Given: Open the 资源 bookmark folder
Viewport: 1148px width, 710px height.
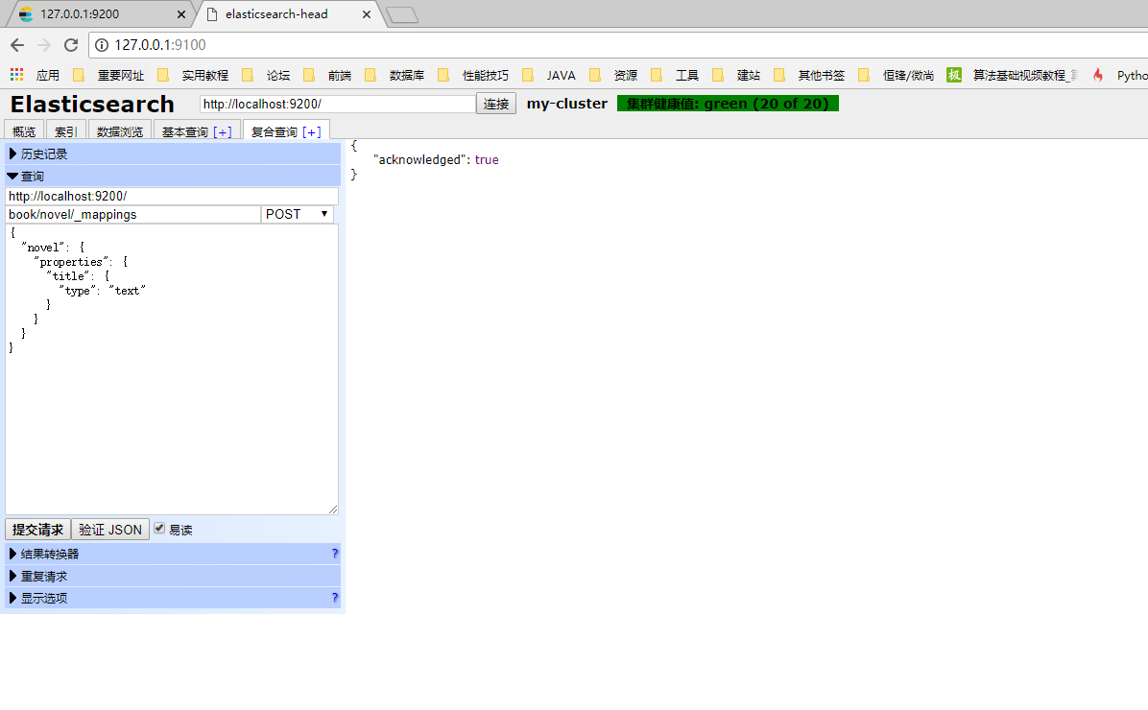Looking at the screenshot, I should [613, 76].
